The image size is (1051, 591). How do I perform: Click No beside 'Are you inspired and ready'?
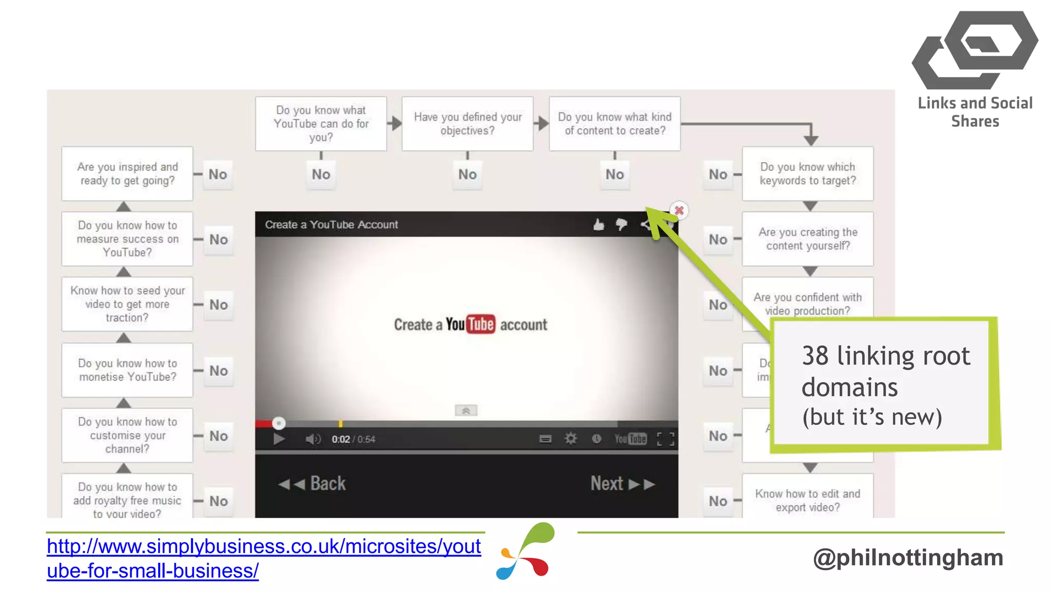[x=218, y=174]
